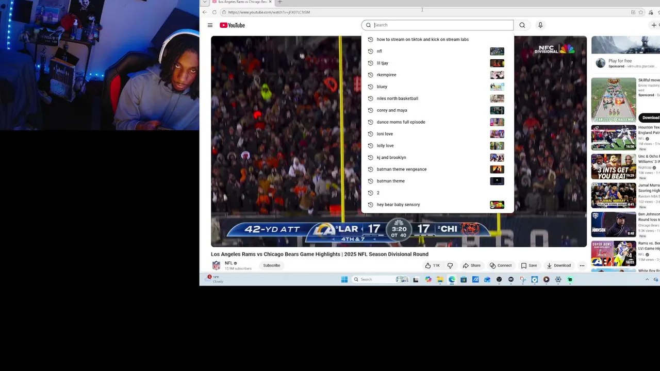Click the YouTube URL address bar
The image size is (660, 371).
pos(423,12)
